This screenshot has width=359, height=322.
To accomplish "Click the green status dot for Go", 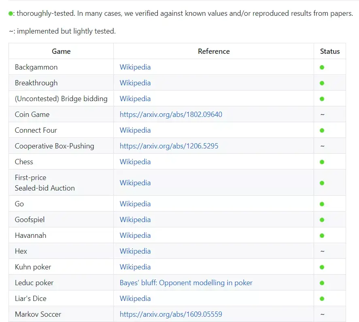I will [322, 204].
